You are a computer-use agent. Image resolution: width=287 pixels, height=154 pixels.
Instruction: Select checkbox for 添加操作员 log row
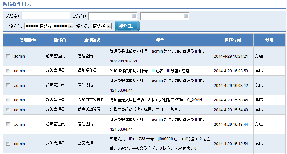click(8, 71)
